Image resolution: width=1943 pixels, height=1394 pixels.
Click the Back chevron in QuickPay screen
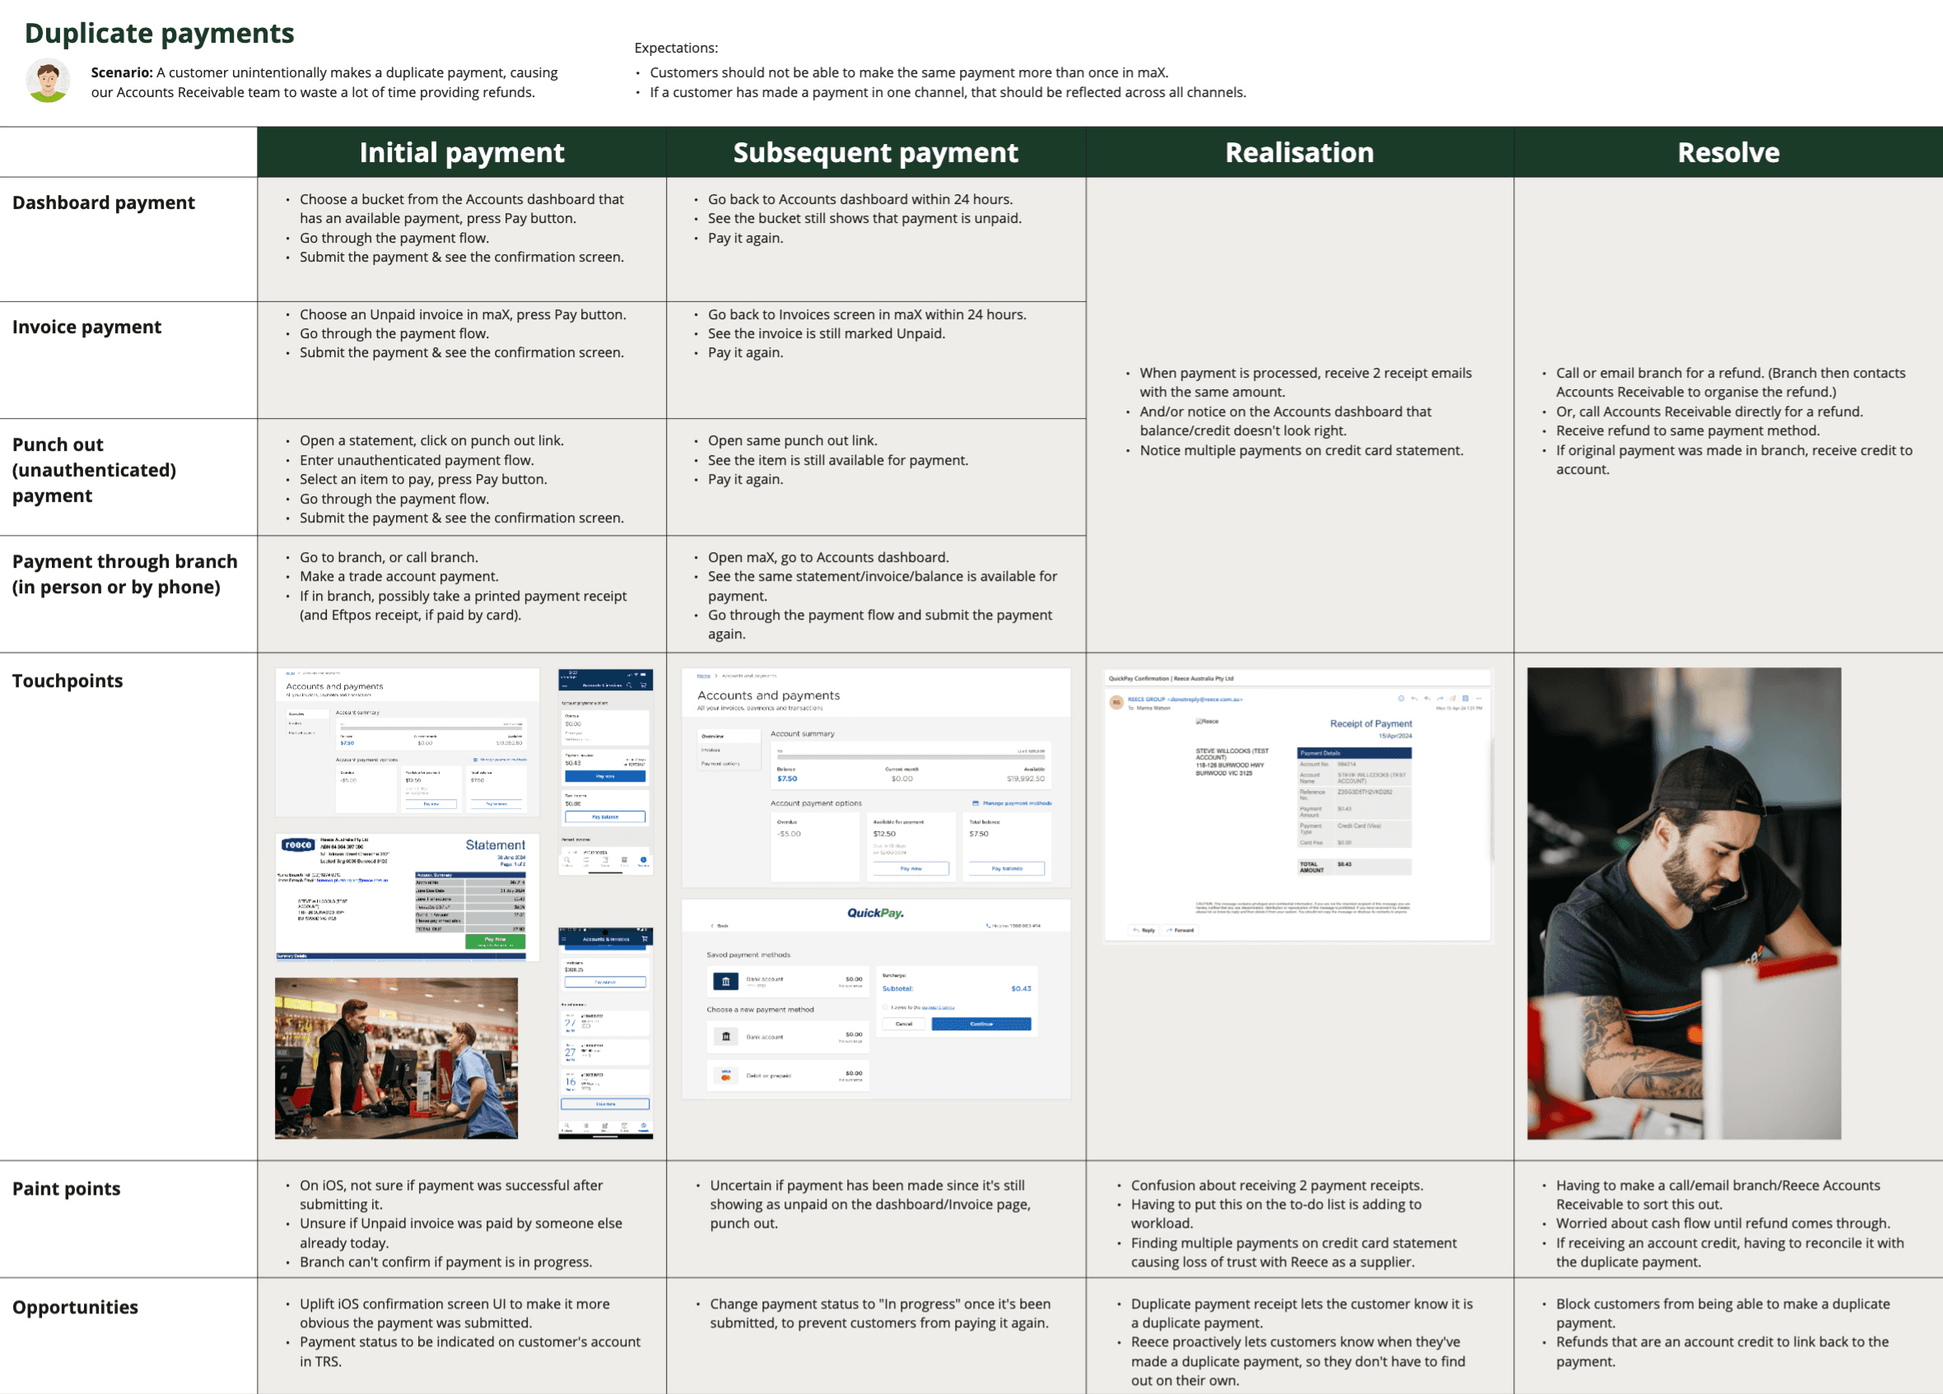coord(713,926)
